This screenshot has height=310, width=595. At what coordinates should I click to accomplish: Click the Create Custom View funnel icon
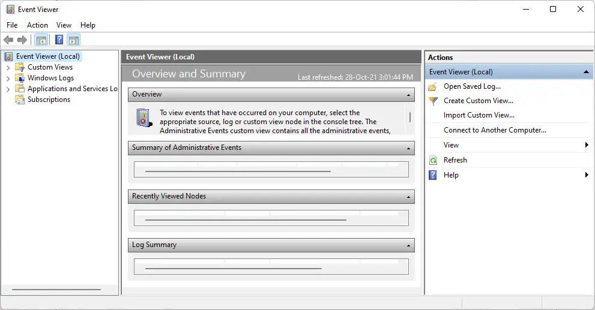click(x=433, y=101)
